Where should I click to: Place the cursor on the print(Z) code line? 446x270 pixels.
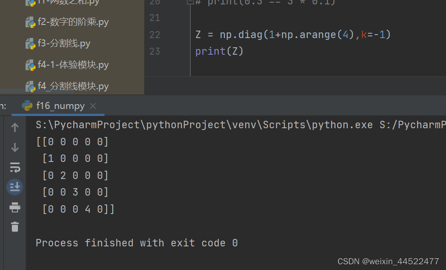[219, 51]
